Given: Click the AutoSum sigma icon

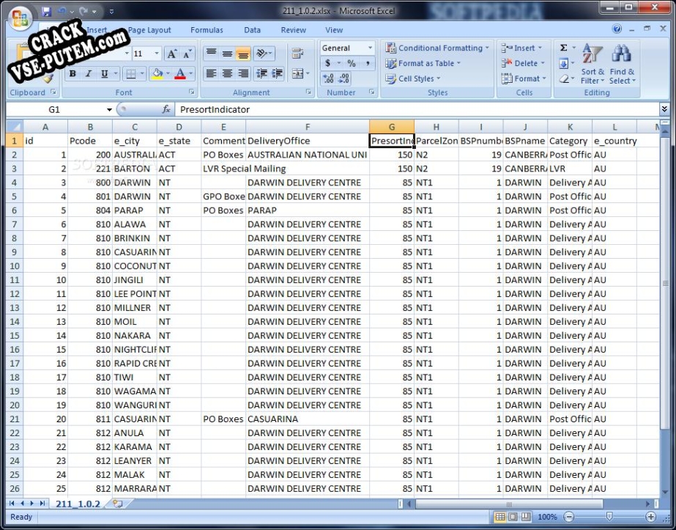Looking at the screenshot, I should click(564, 48).
